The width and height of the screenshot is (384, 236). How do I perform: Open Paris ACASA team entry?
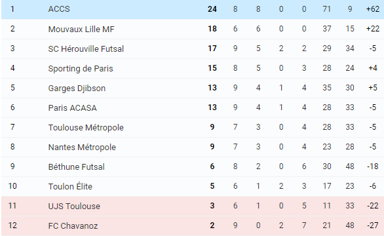point(73,108)
